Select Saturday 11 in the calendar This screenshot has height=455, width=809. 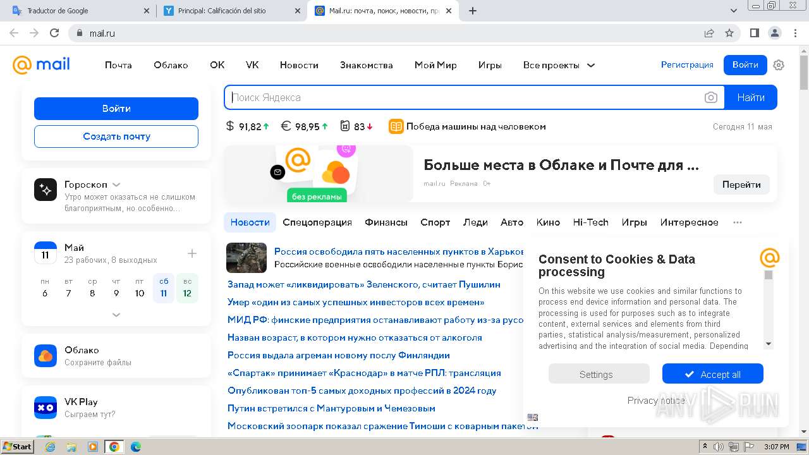[x=164, y=288]
